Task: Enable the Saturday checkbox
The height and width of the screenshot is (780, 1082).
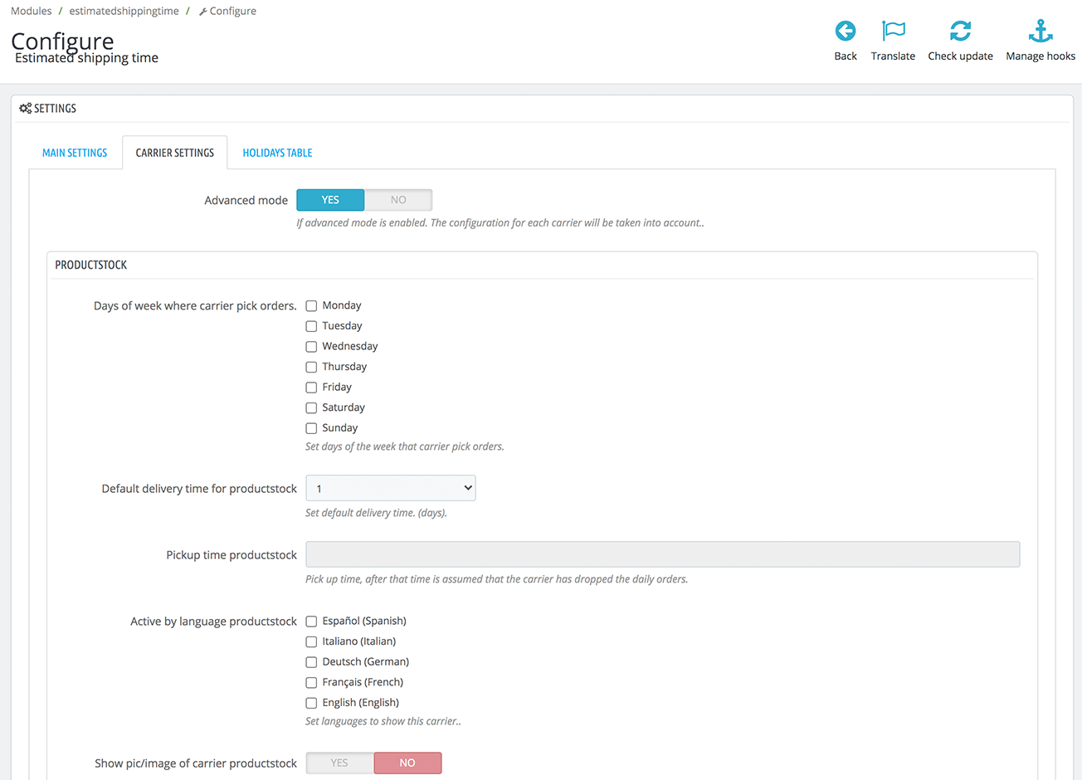Action: tap(311, 408)
